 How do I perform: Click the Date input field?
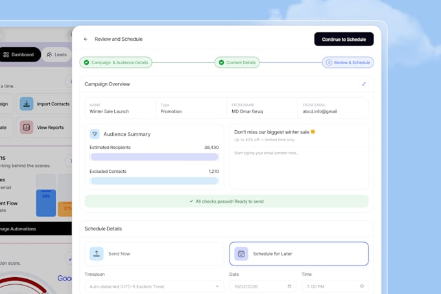point(263,286)
